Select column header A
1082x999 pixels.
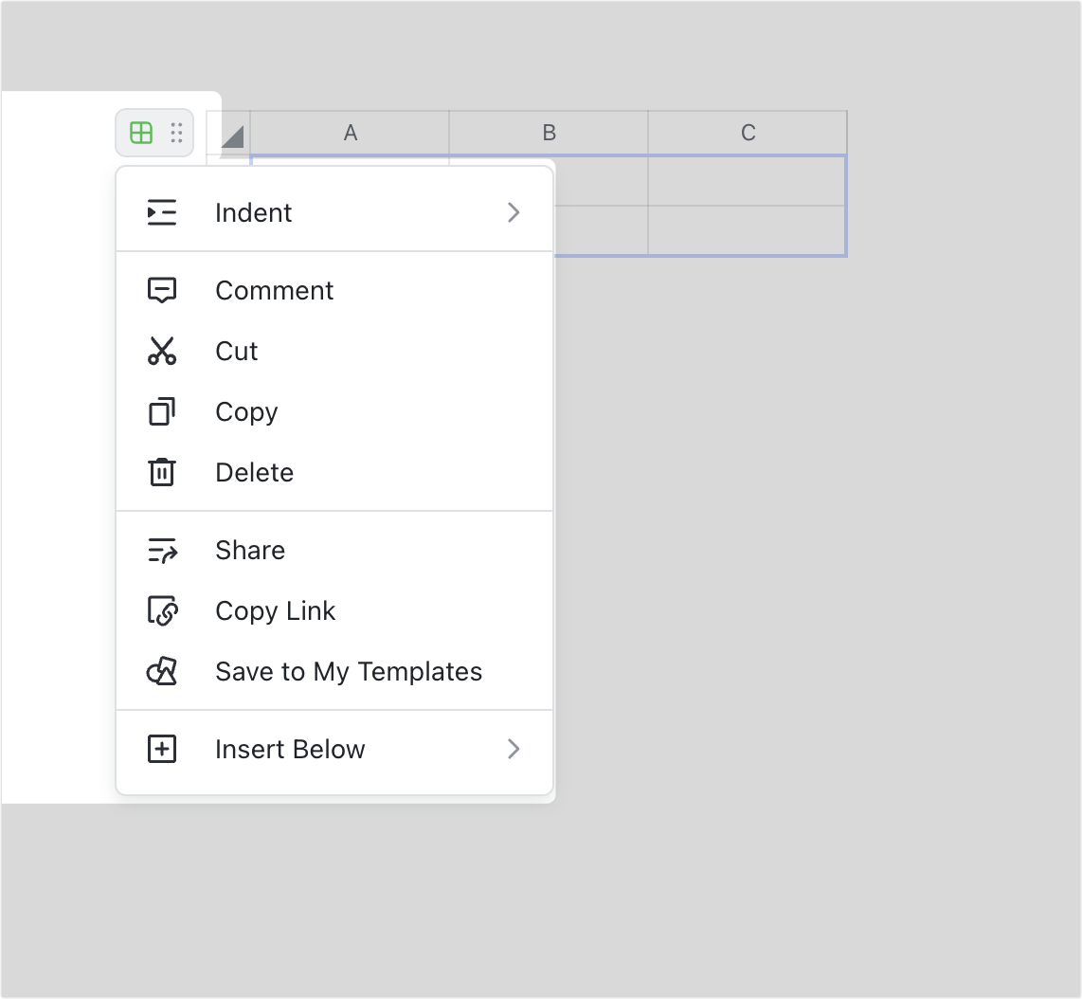click(x=350, y=133)
